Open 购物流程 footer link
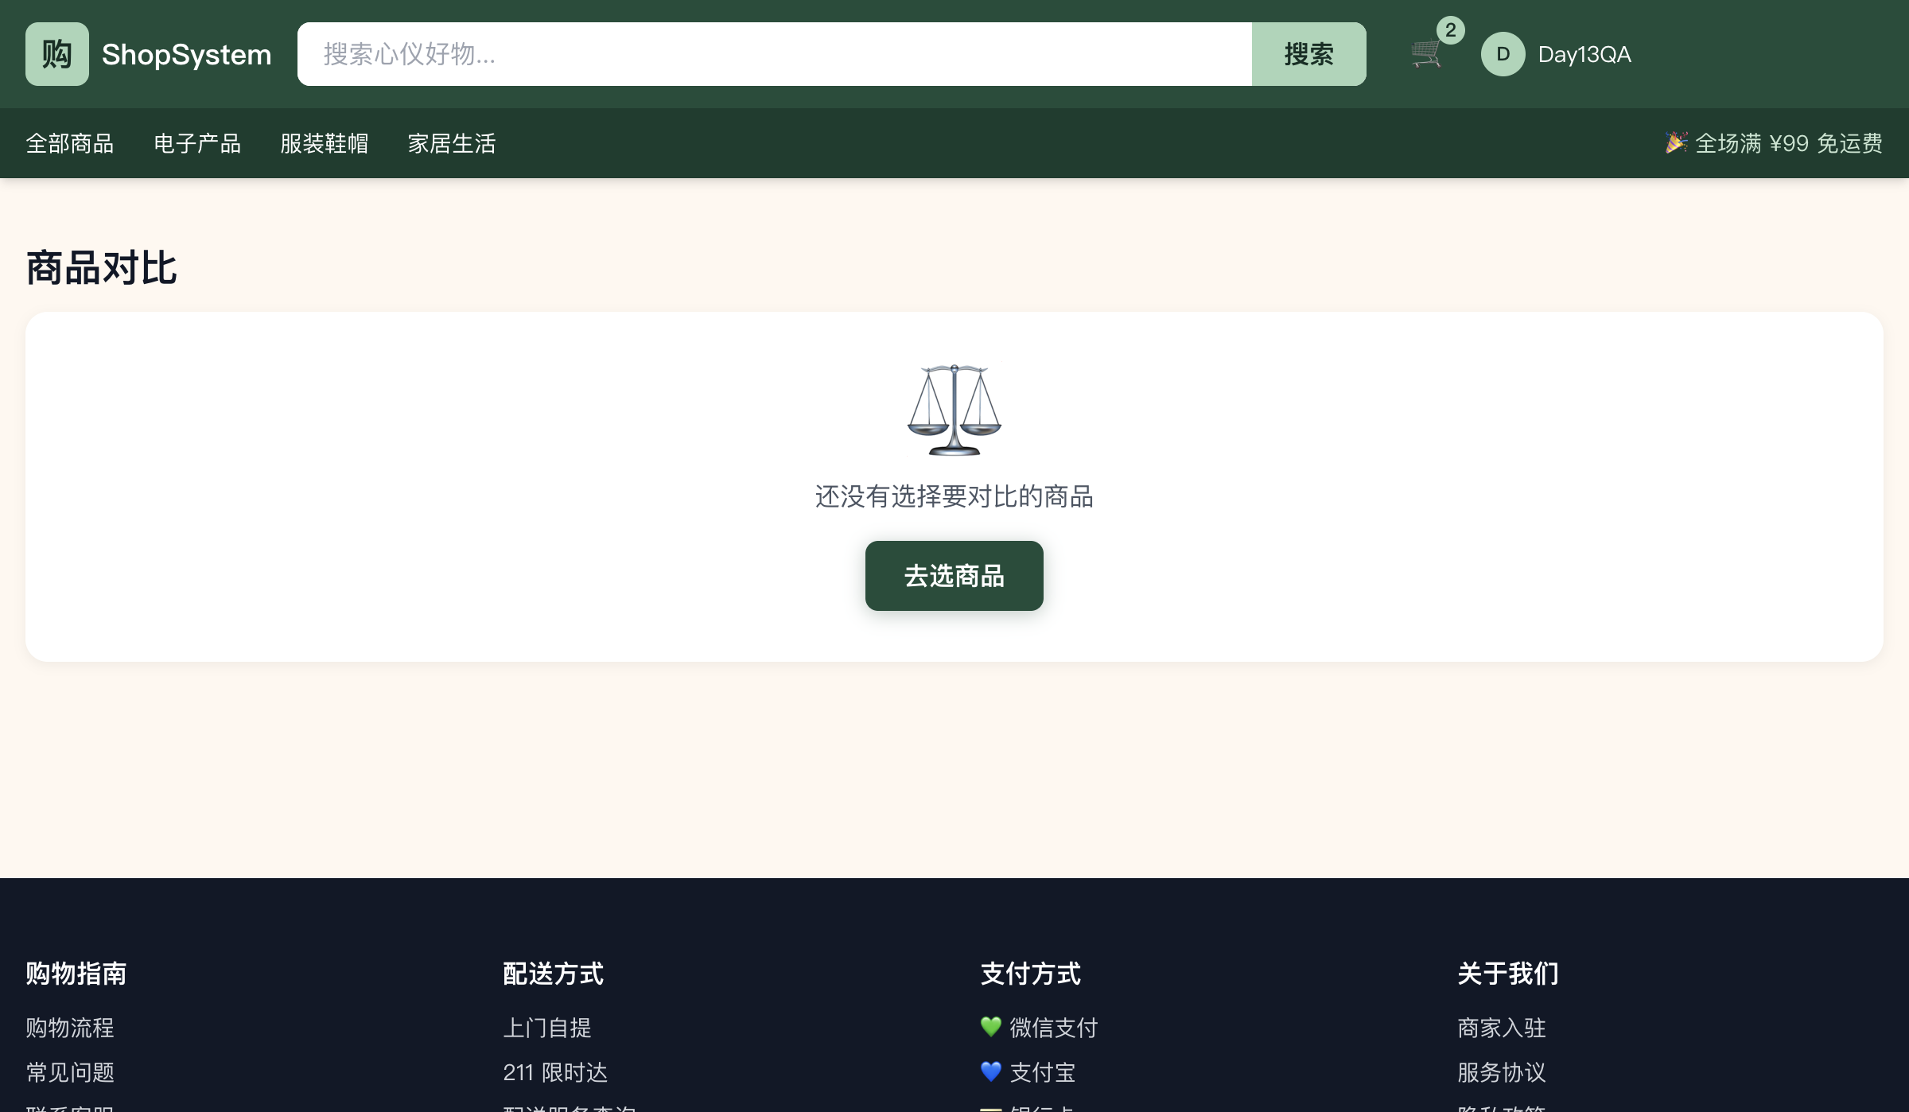Viewport: 1909px width, 1112px height. point(70,1028)
